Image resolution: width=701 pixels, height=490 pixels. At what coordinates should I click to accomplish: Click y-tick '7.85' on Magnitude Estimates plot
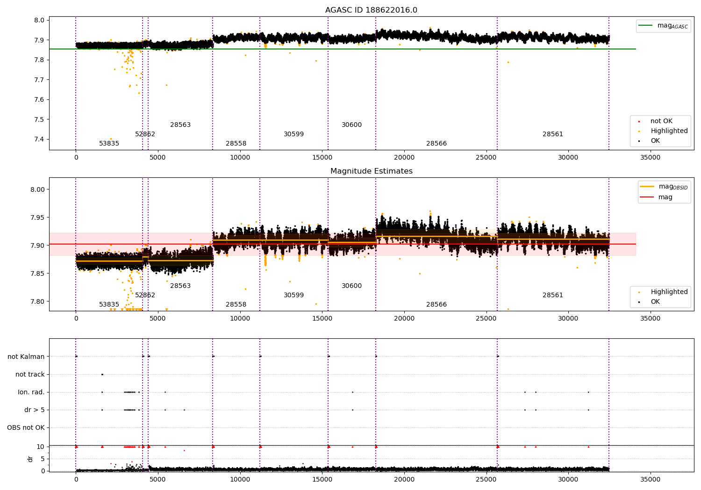(x=37, y=274)
